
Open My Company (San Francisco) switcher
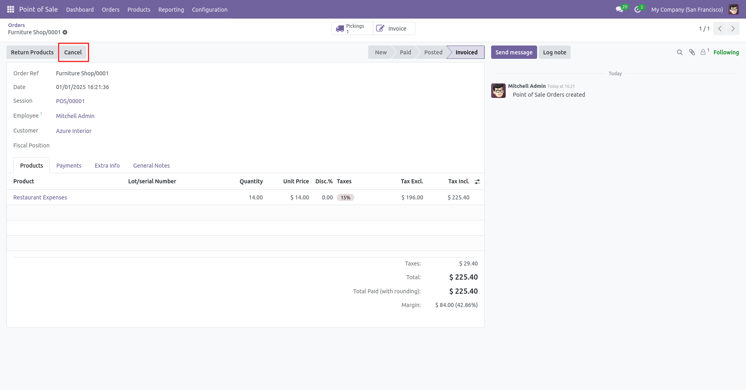[687, 10]
